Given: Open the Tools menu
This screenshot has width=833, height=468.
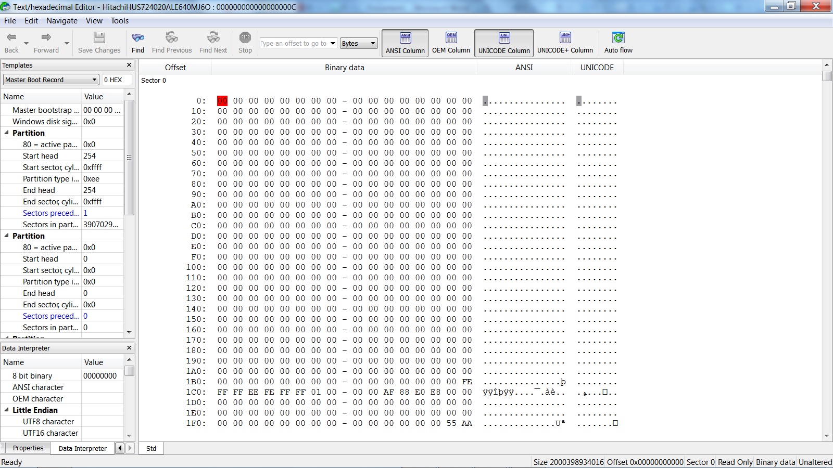Looking at the screenshot, I should click(120, 21).
